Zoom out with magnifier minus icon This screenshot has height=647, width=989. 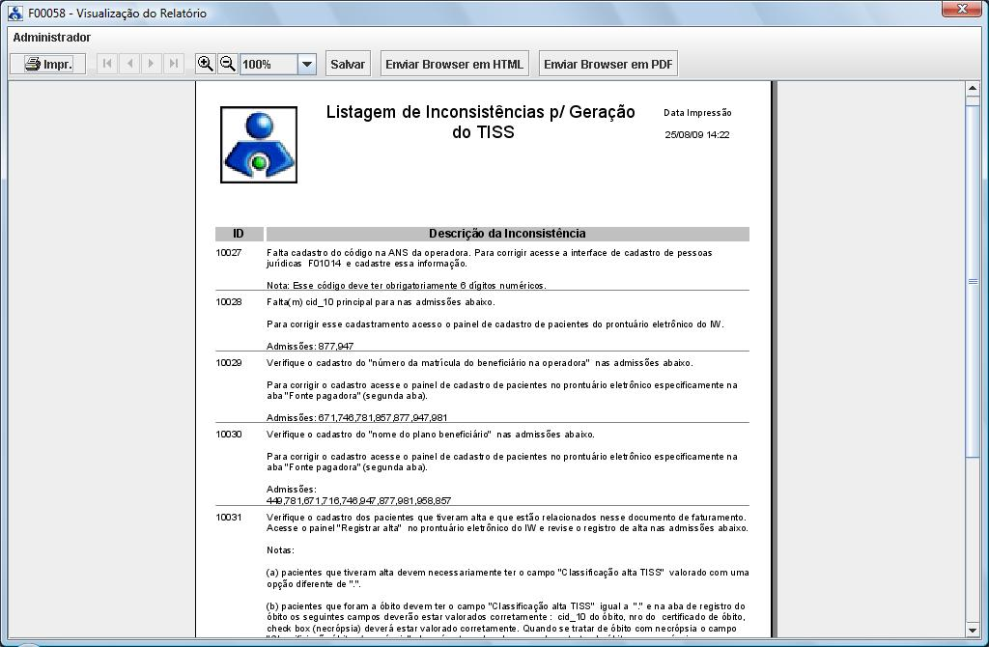(228, 64)
